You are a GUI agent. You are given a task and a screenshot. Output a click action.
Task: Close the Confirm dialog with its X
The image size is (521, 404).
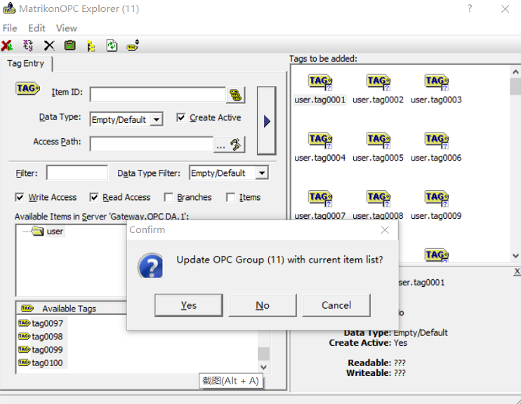(385, 230)
